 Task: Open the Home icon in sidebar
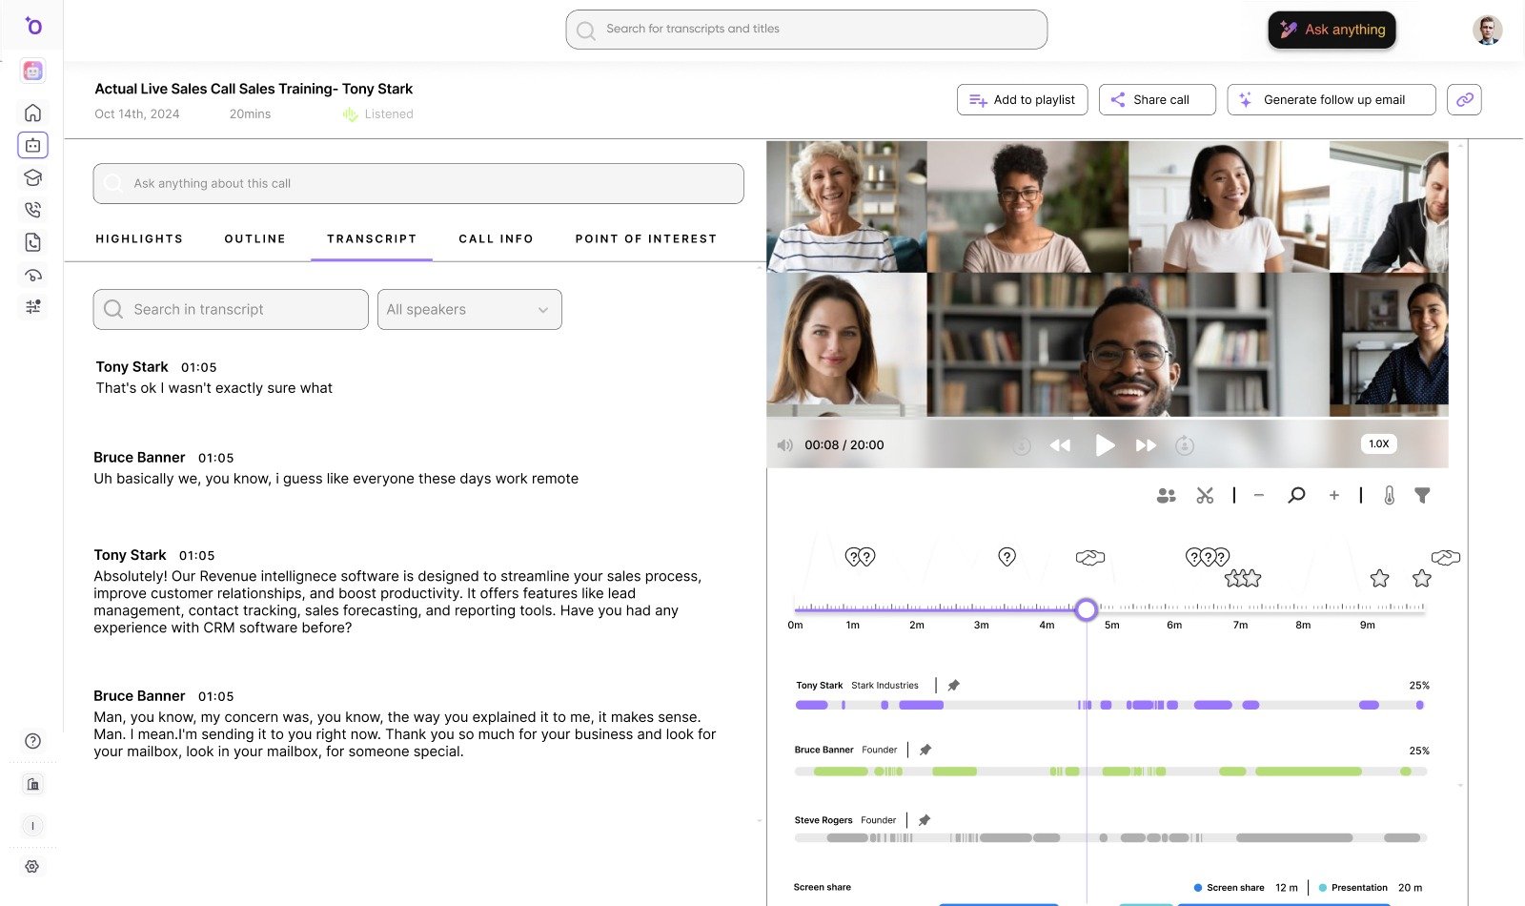click(32, 113)
